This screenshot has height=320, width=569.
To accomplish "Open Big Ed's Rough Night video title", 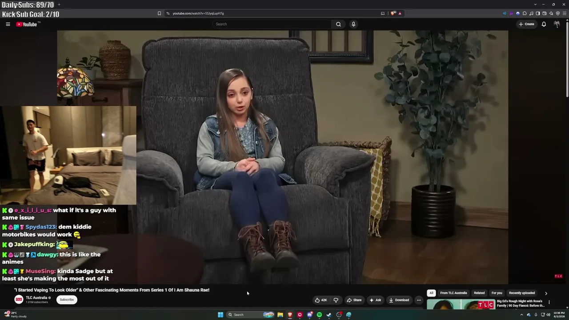I will 521,303.
